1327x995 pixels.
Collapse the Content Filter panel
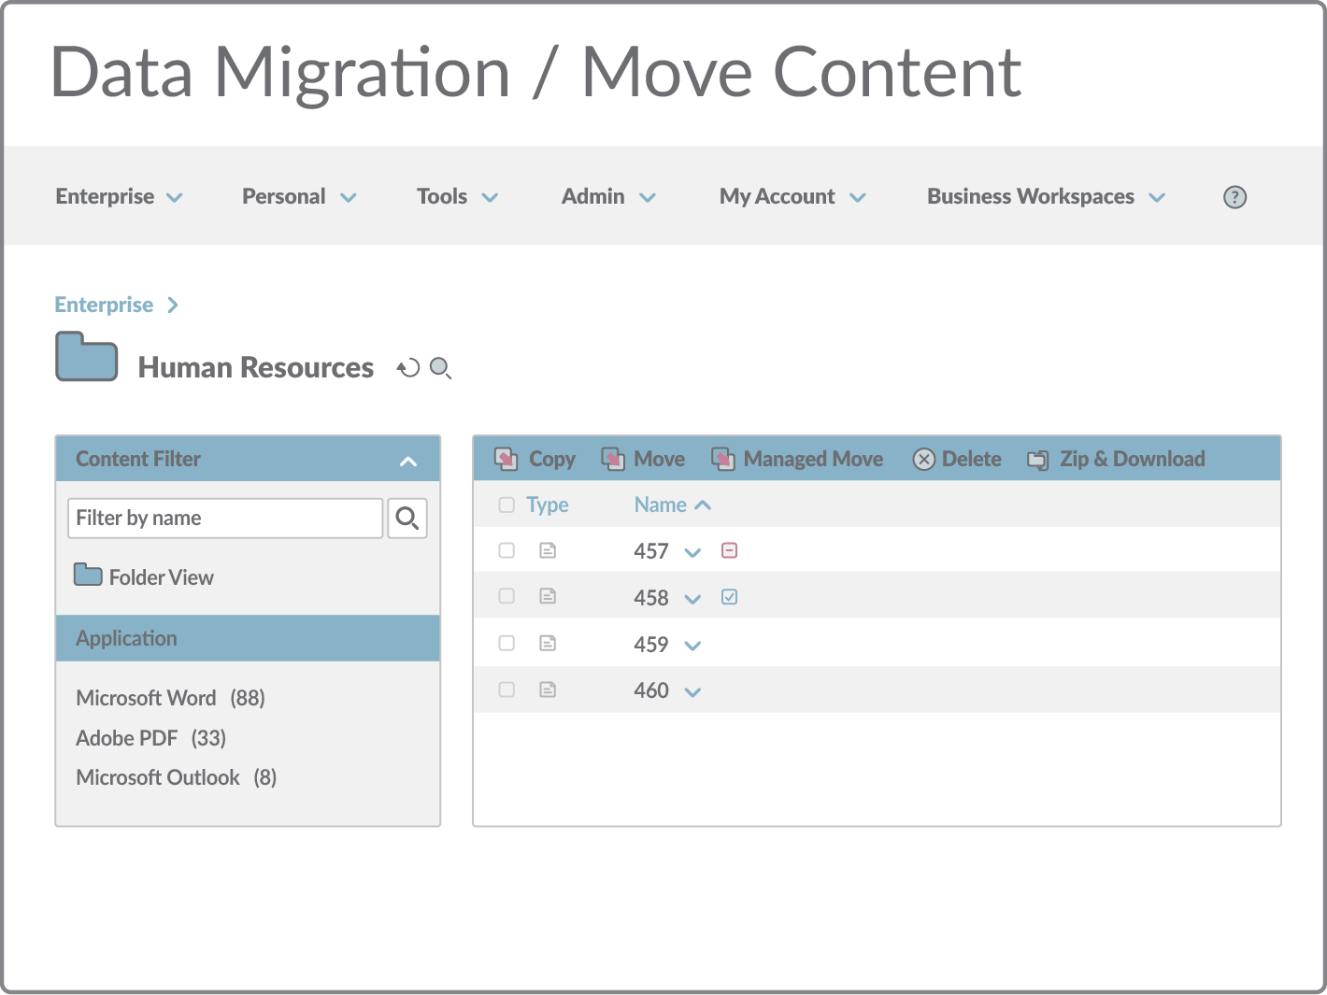coord(408,461)
